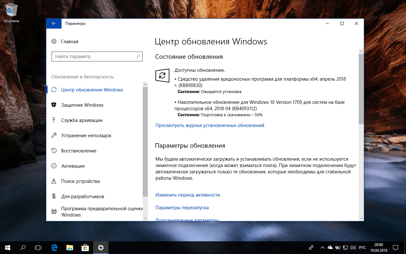Open the Центр обновления Windows sidebar icon
The image size is (406, 254).
coord(92,90)
